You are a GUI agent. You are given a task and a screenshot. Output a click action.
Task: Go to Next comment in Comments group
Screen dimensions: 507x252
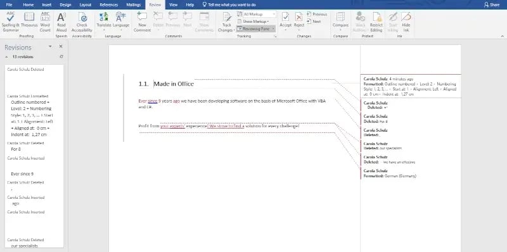[188, 20]
